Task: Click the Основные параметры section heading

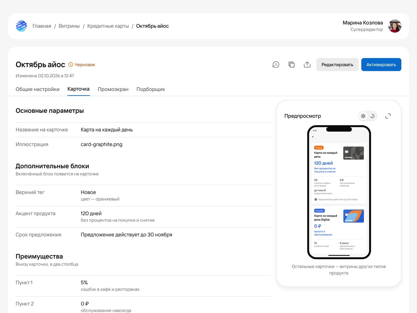Action: [50, 111]
